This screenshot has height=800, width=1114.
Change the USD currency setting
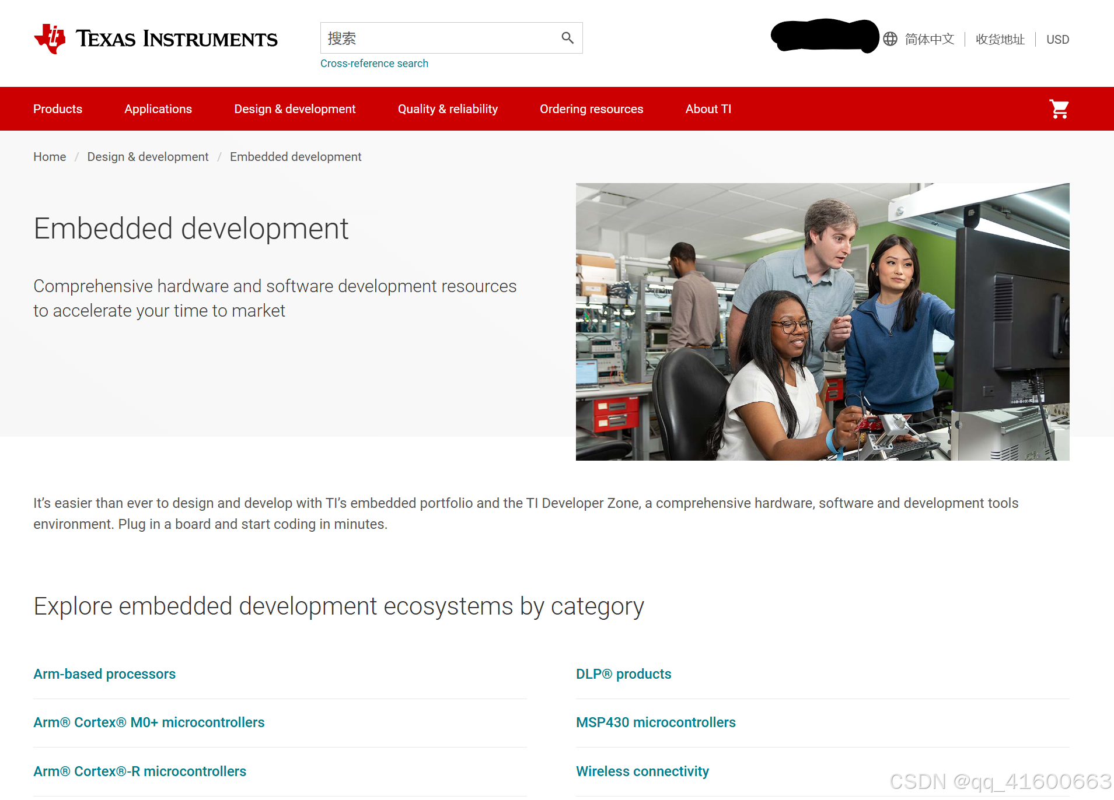click(1057, 39)
